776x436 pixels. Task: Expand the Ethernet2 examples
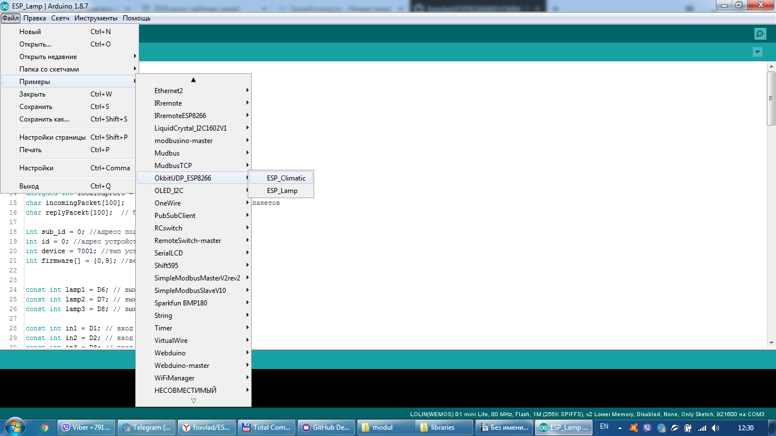[193, 91]
